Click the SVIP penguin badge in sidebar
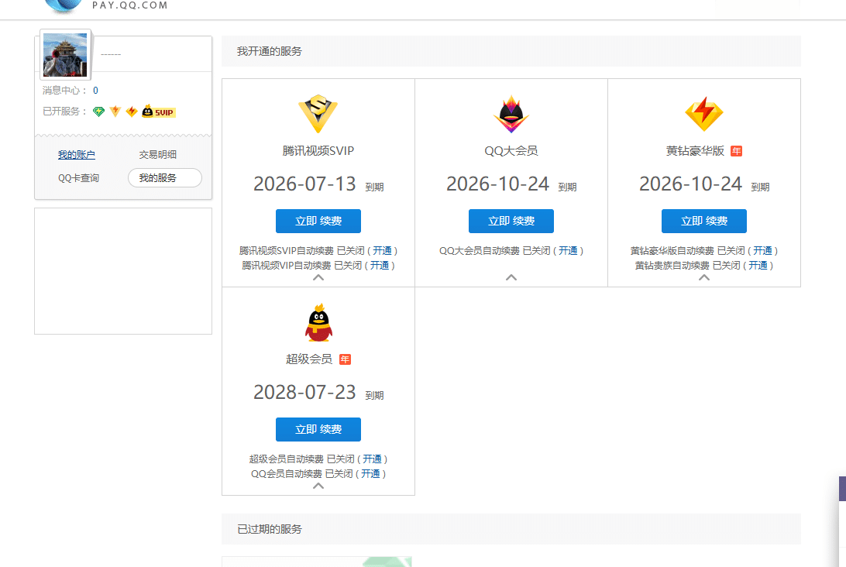 click(159, 112)
